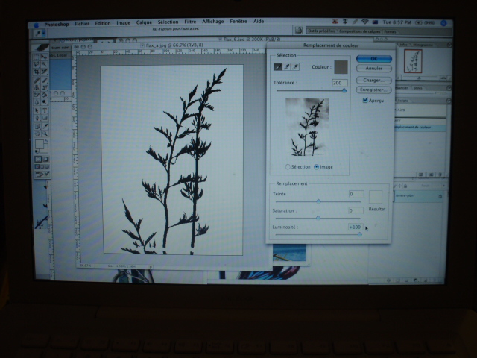Select the Zoom tool

click(45, 134)
